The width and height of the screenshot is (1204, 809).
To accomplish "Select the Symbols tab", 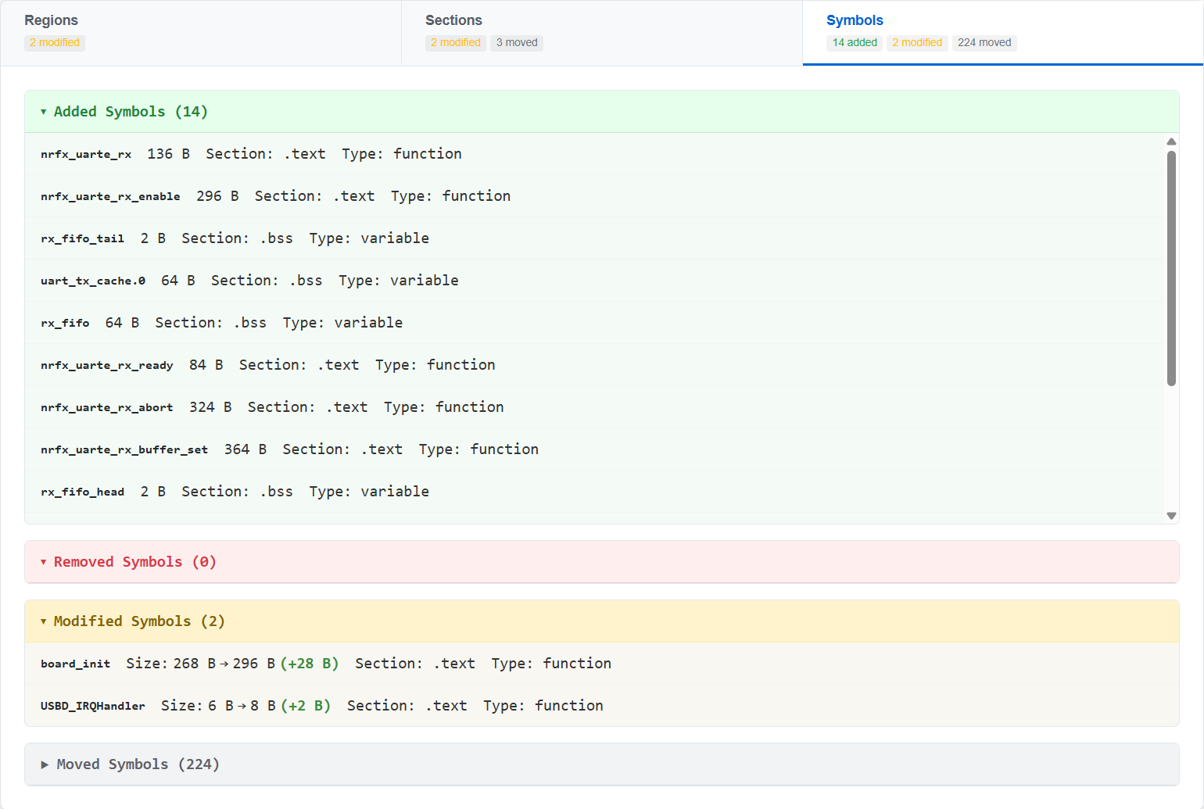I will [x=1003, y=33].
